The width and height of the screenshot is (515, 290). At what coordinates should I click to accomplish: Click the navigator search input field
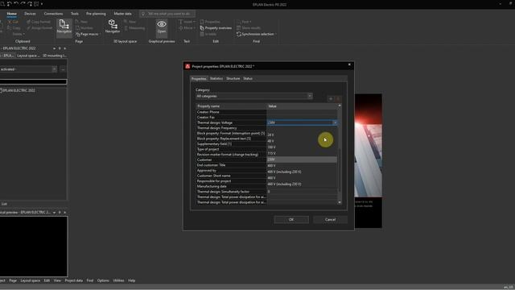pyautogui.click(x=34, y=81)
